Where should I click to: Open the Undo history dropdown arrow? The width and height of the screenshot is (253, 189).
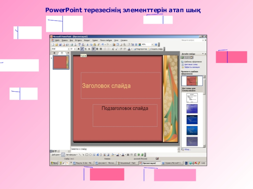105,44
